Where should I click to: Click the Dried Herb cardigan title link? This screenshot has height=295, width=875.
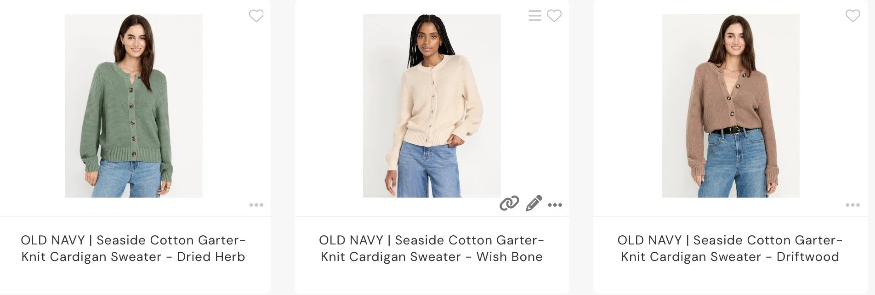tap(133, 249)
